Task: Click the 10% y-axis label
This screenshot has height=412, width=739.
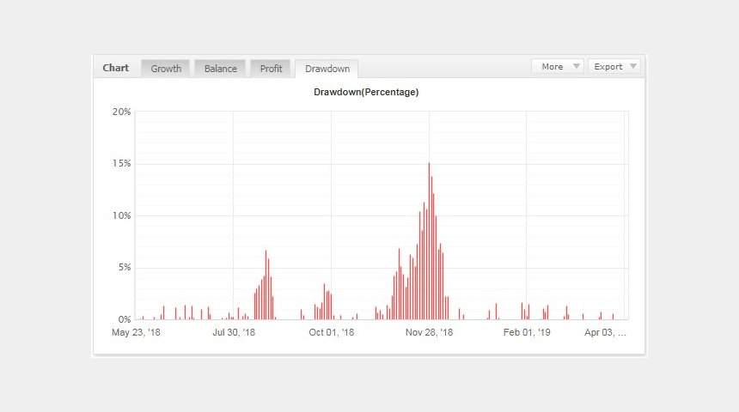Action: [x=122, y=215]
